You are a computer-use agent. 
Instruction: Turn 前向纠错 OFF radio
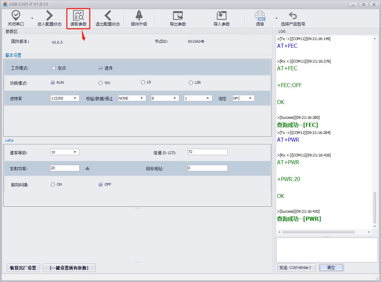click(x=101, y=184)
